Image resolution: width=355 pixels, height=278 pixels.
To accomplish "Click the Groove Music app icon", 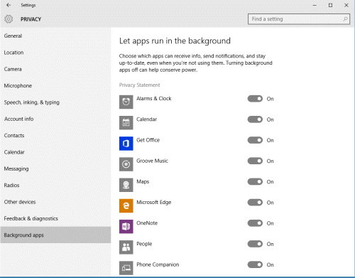I will click(126, 164).
